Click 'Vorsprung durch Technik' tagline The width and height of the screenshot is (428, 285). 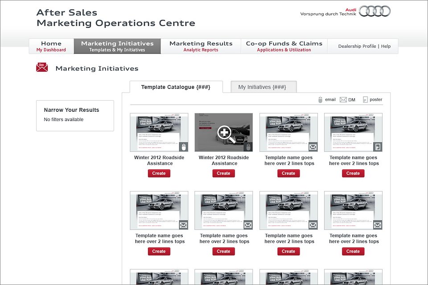click(328, 14)
